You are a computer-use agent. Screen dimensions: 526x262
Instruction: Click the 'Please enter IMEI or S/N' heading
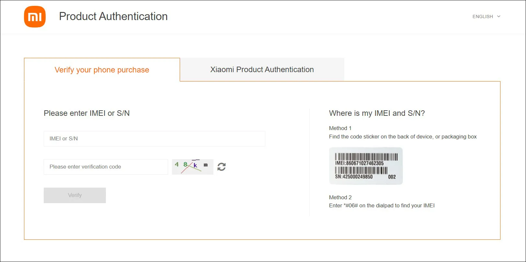tap(87, 113)
